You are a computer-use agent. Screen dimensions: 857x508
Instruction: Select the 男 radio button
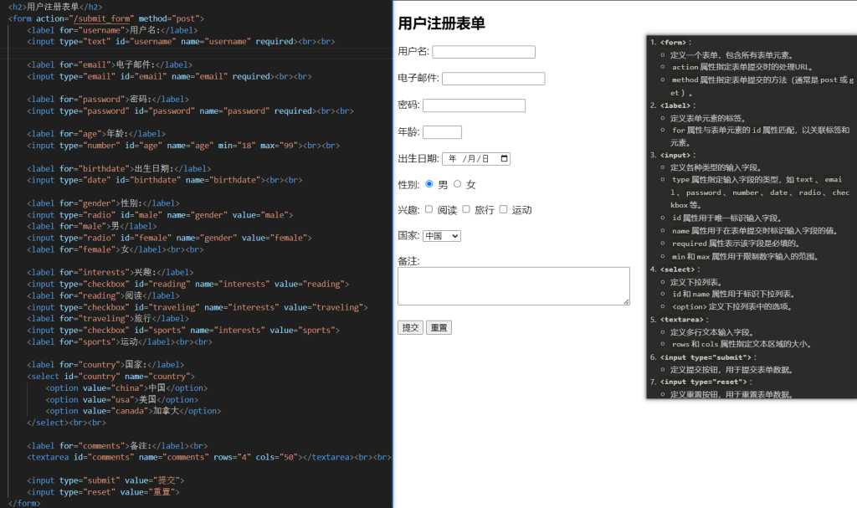(429, 184)
